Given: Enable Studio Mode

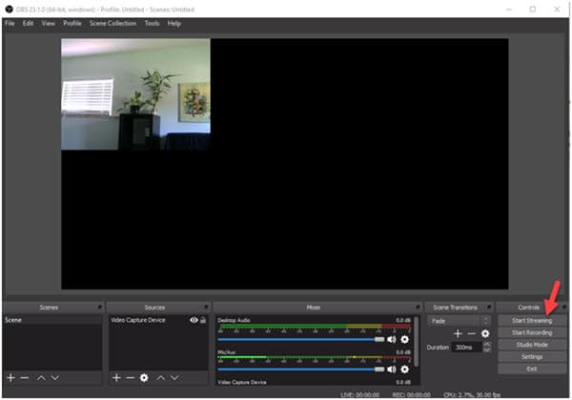Looking at the screenshot, I should (x=532, y=345).
